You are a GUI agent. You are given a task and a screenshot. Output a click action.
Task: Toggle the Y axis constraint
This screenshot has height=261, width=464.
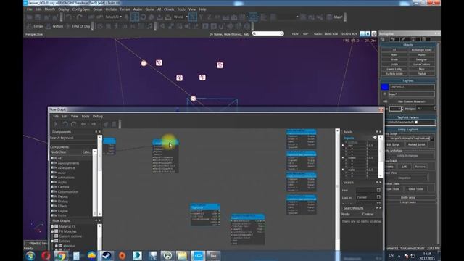(x=202, y=17)
